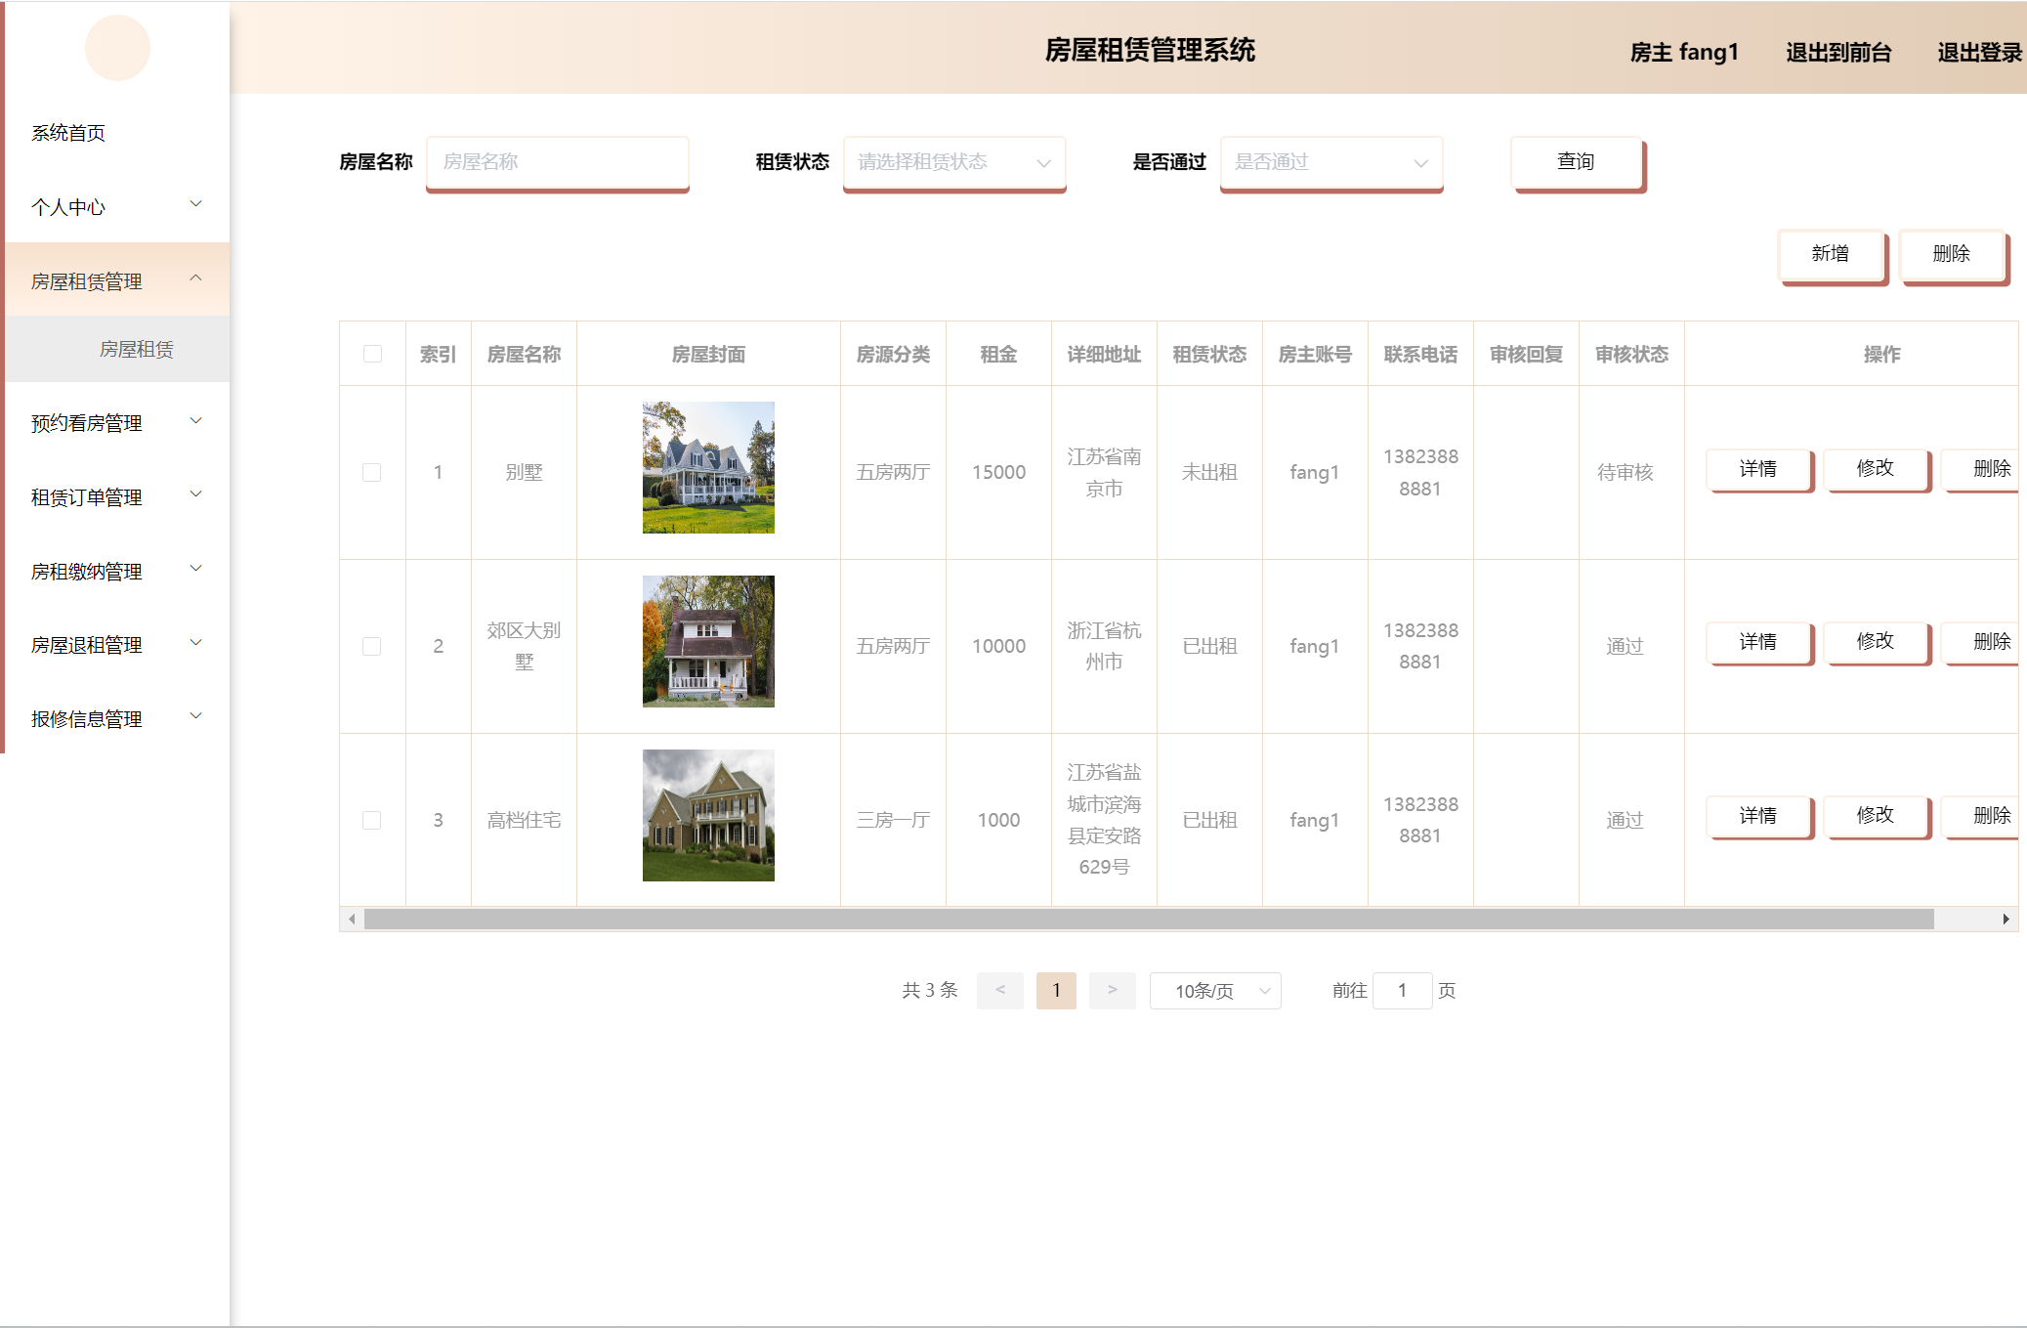Check the checkbox for row 1 别墅
The height and width of the screenshot is (1328, 2027).
pyautogui.click(x=372, y=473)
